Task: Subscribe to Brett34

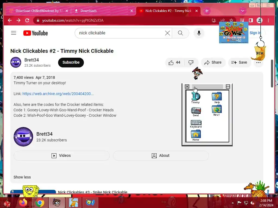Action: (71, 63)
